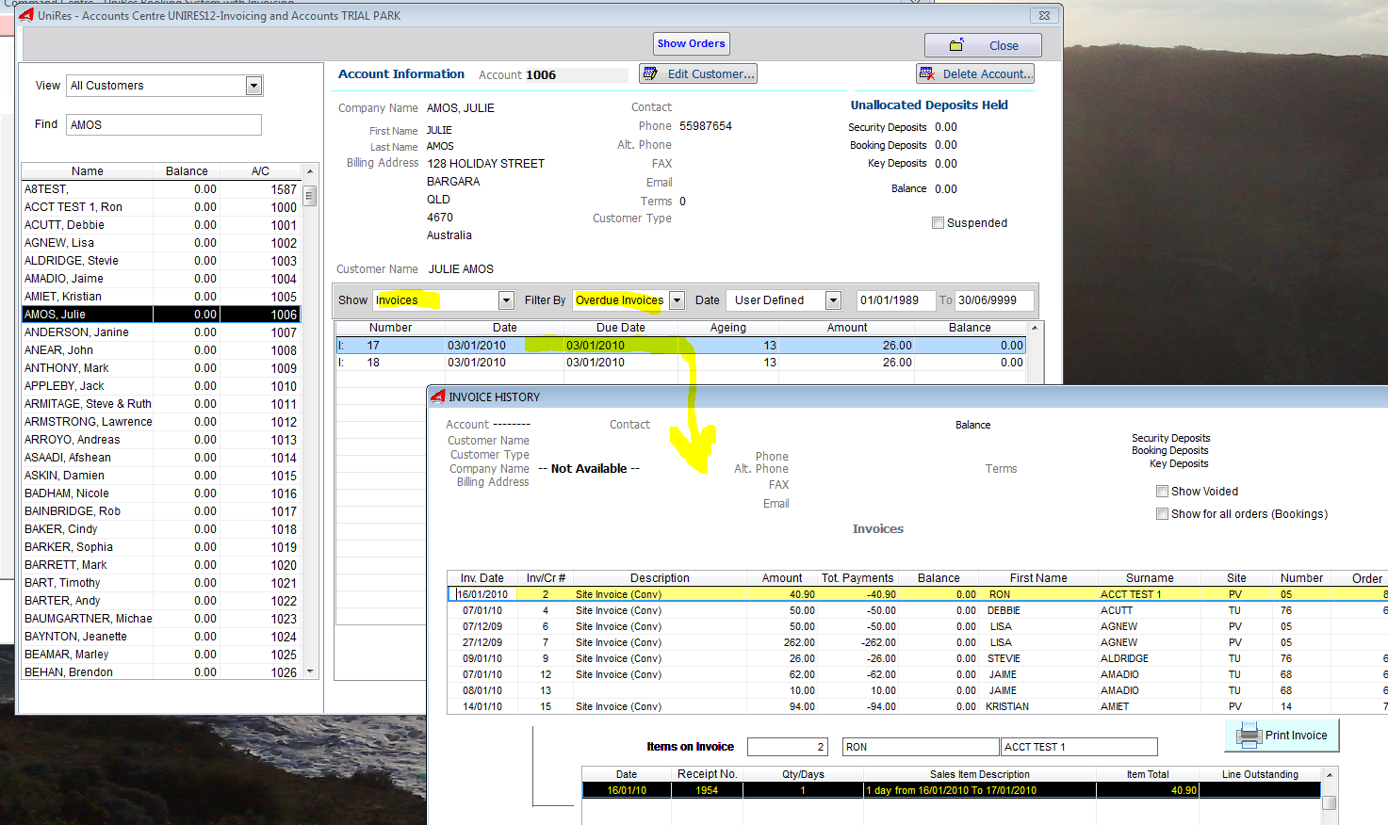Sort customer list by A/C column
1388x825 pixels.
[x=261, y=171]
